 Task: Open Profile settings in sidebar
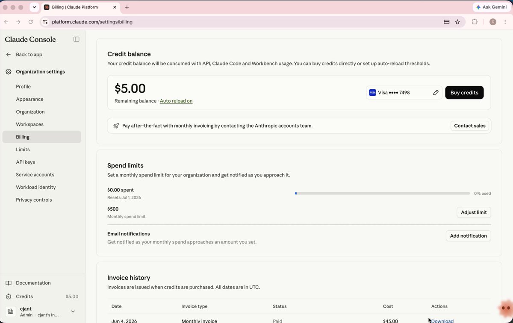click(x=41, y=87)
